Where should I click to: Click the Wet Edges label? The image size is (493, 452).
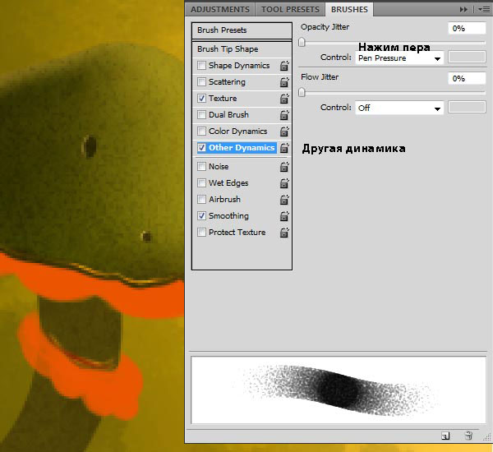228,182
